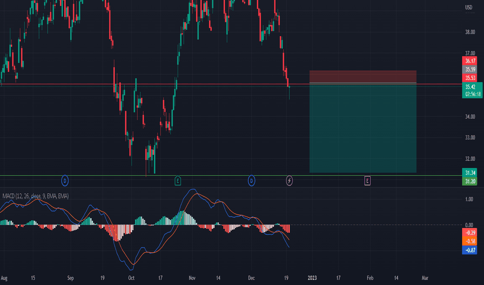Click the Sep label on the time axis
484x285 pixels.
coord(71,278)
